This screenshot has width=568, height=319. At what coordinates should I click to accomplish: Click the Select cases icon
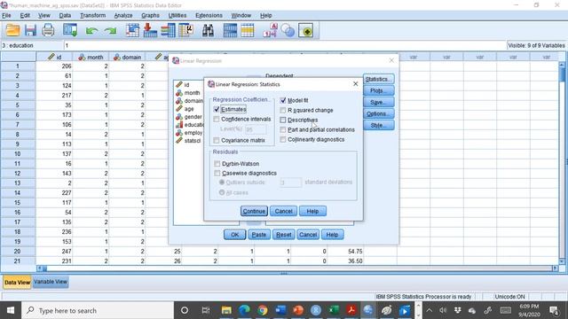(x=248, y=30)
